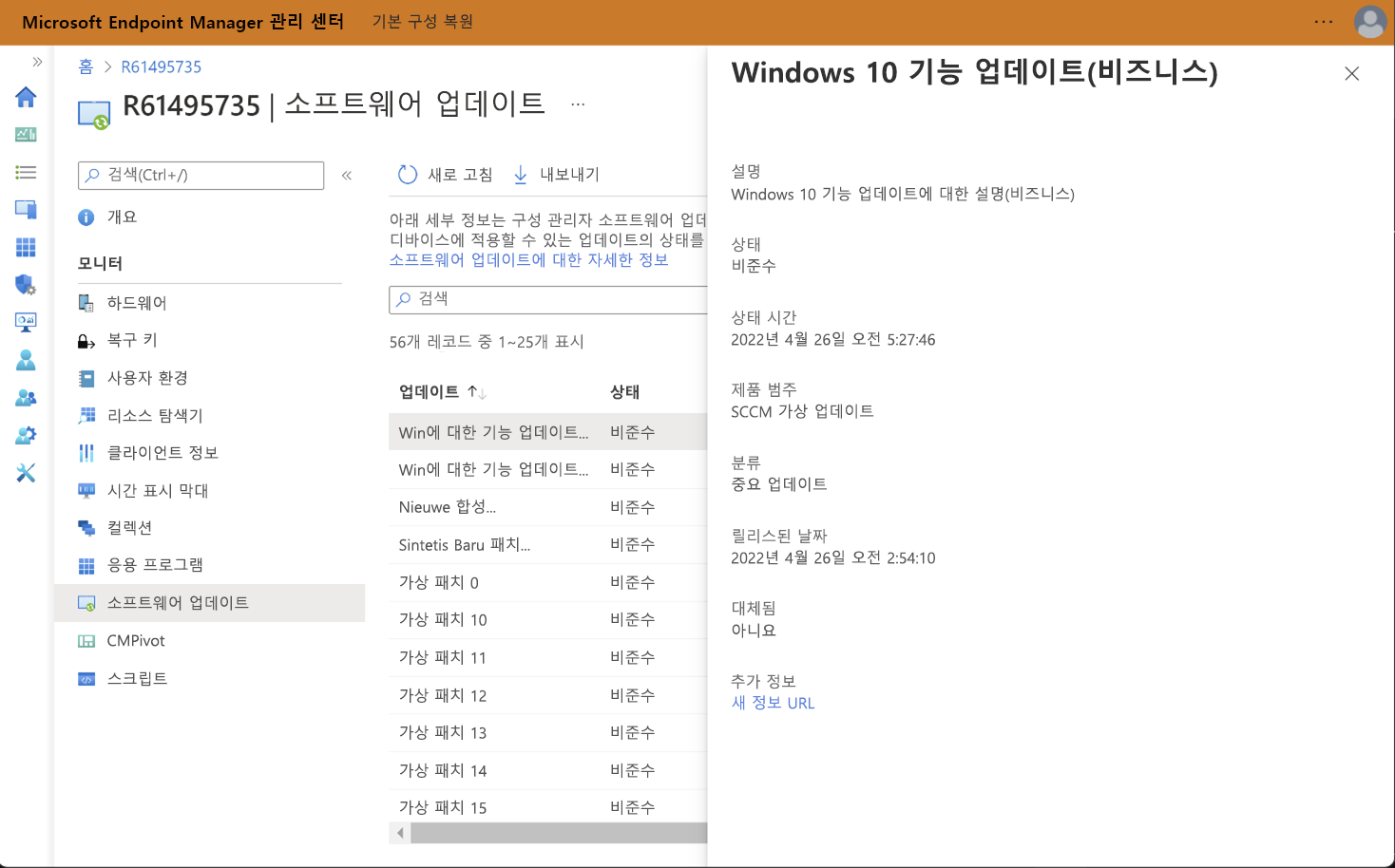The image size is (1395, 868).
Task: Click the 상태 column header
Action: click(x=624, y=392)
